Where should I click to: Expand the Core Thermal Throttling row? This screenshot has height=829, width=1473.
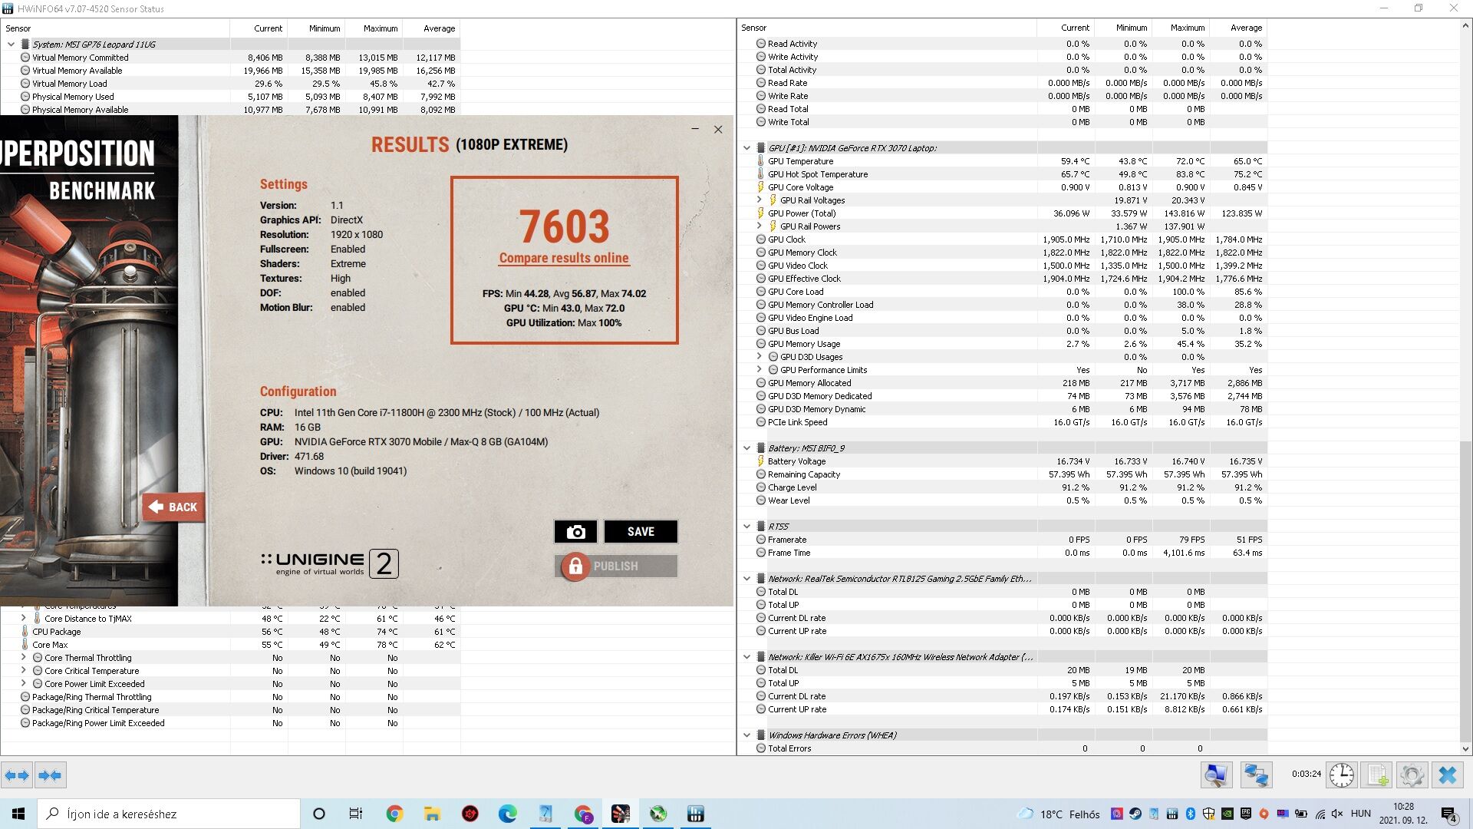(x=23, y=658)
